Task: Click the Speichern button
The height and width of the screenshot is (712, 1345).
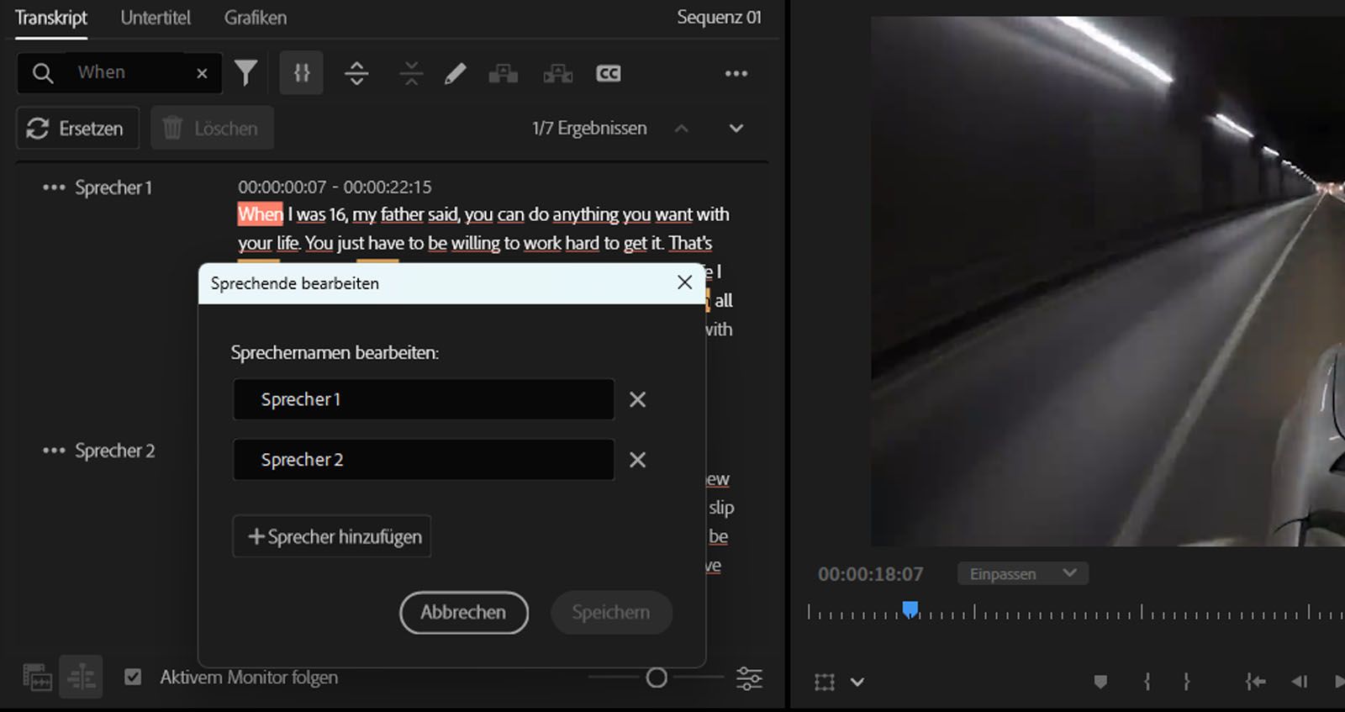Action: pyautogui.click(x=611, y=613)
